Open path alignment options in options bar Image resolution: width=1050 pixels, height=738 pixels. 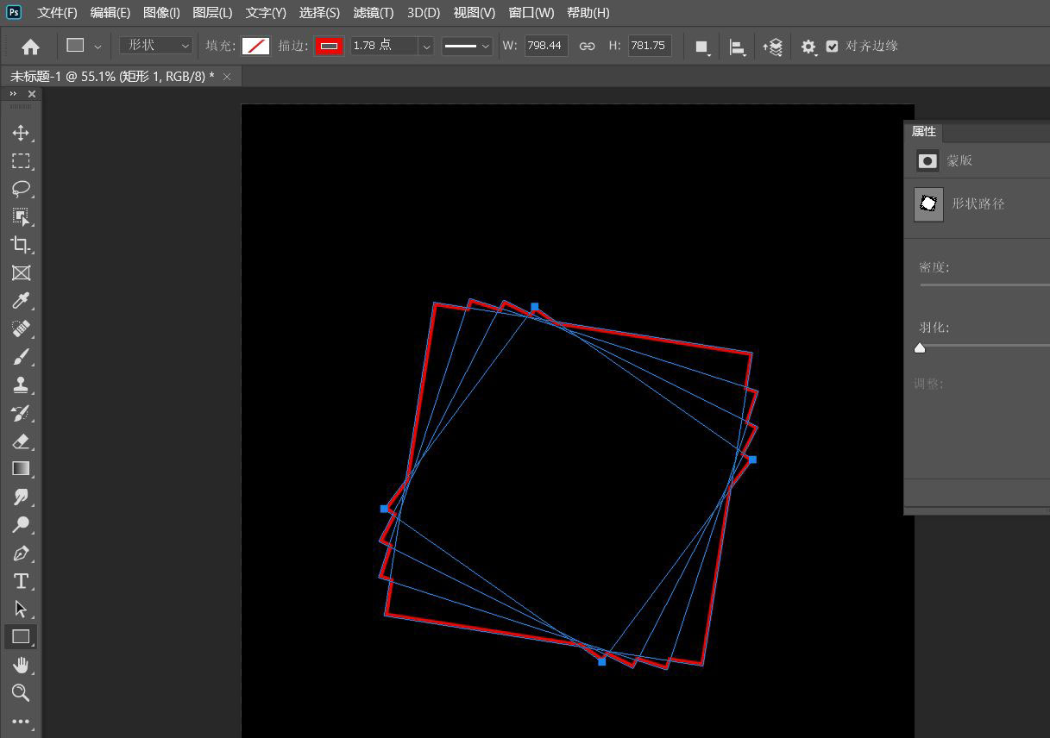click(738, 47)
